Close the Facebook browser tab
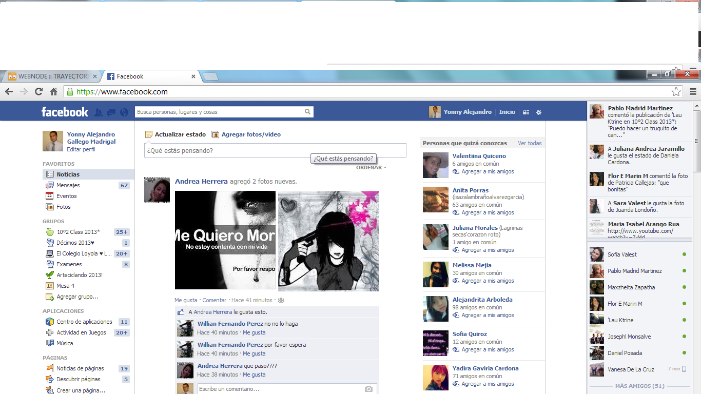Screen dimensions: 701x394 coord(193,76)
